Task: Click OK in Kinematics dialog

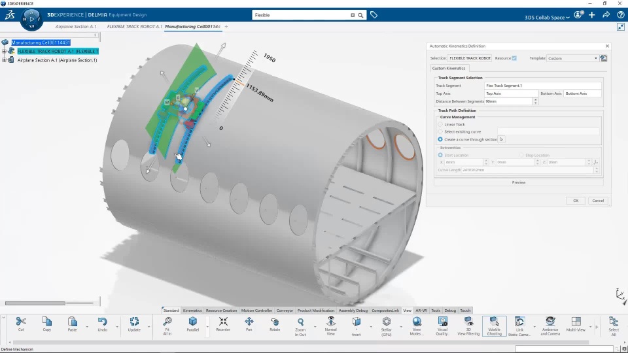Action: [x=576, y=201]
